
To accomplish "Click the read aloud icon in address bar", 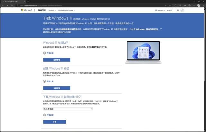I will (166, 5).
